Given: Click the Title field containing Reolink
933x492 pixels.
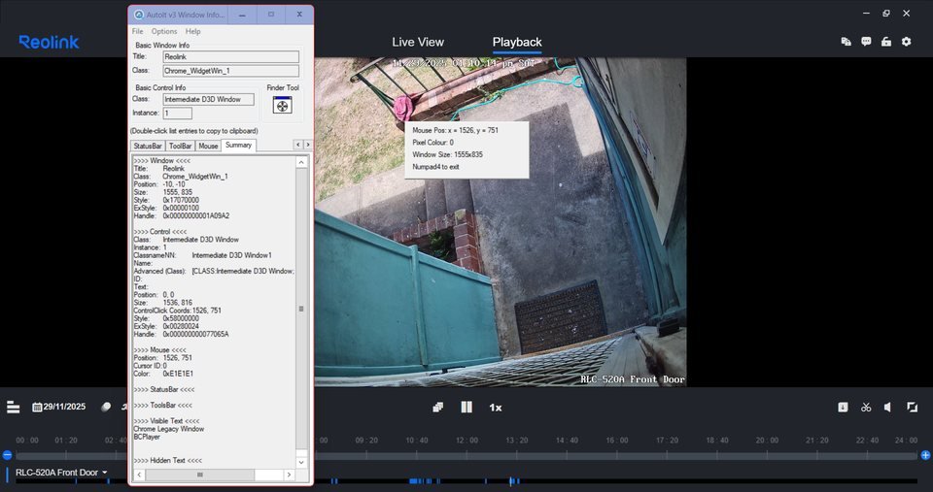Looking at the screenshot, I should tap(230, 57).
